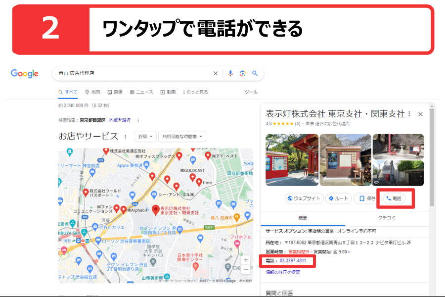The height and width of the screenshot is (297, 445).
Task: Open the large red shrine gate photo
Action: click(292, 160)
